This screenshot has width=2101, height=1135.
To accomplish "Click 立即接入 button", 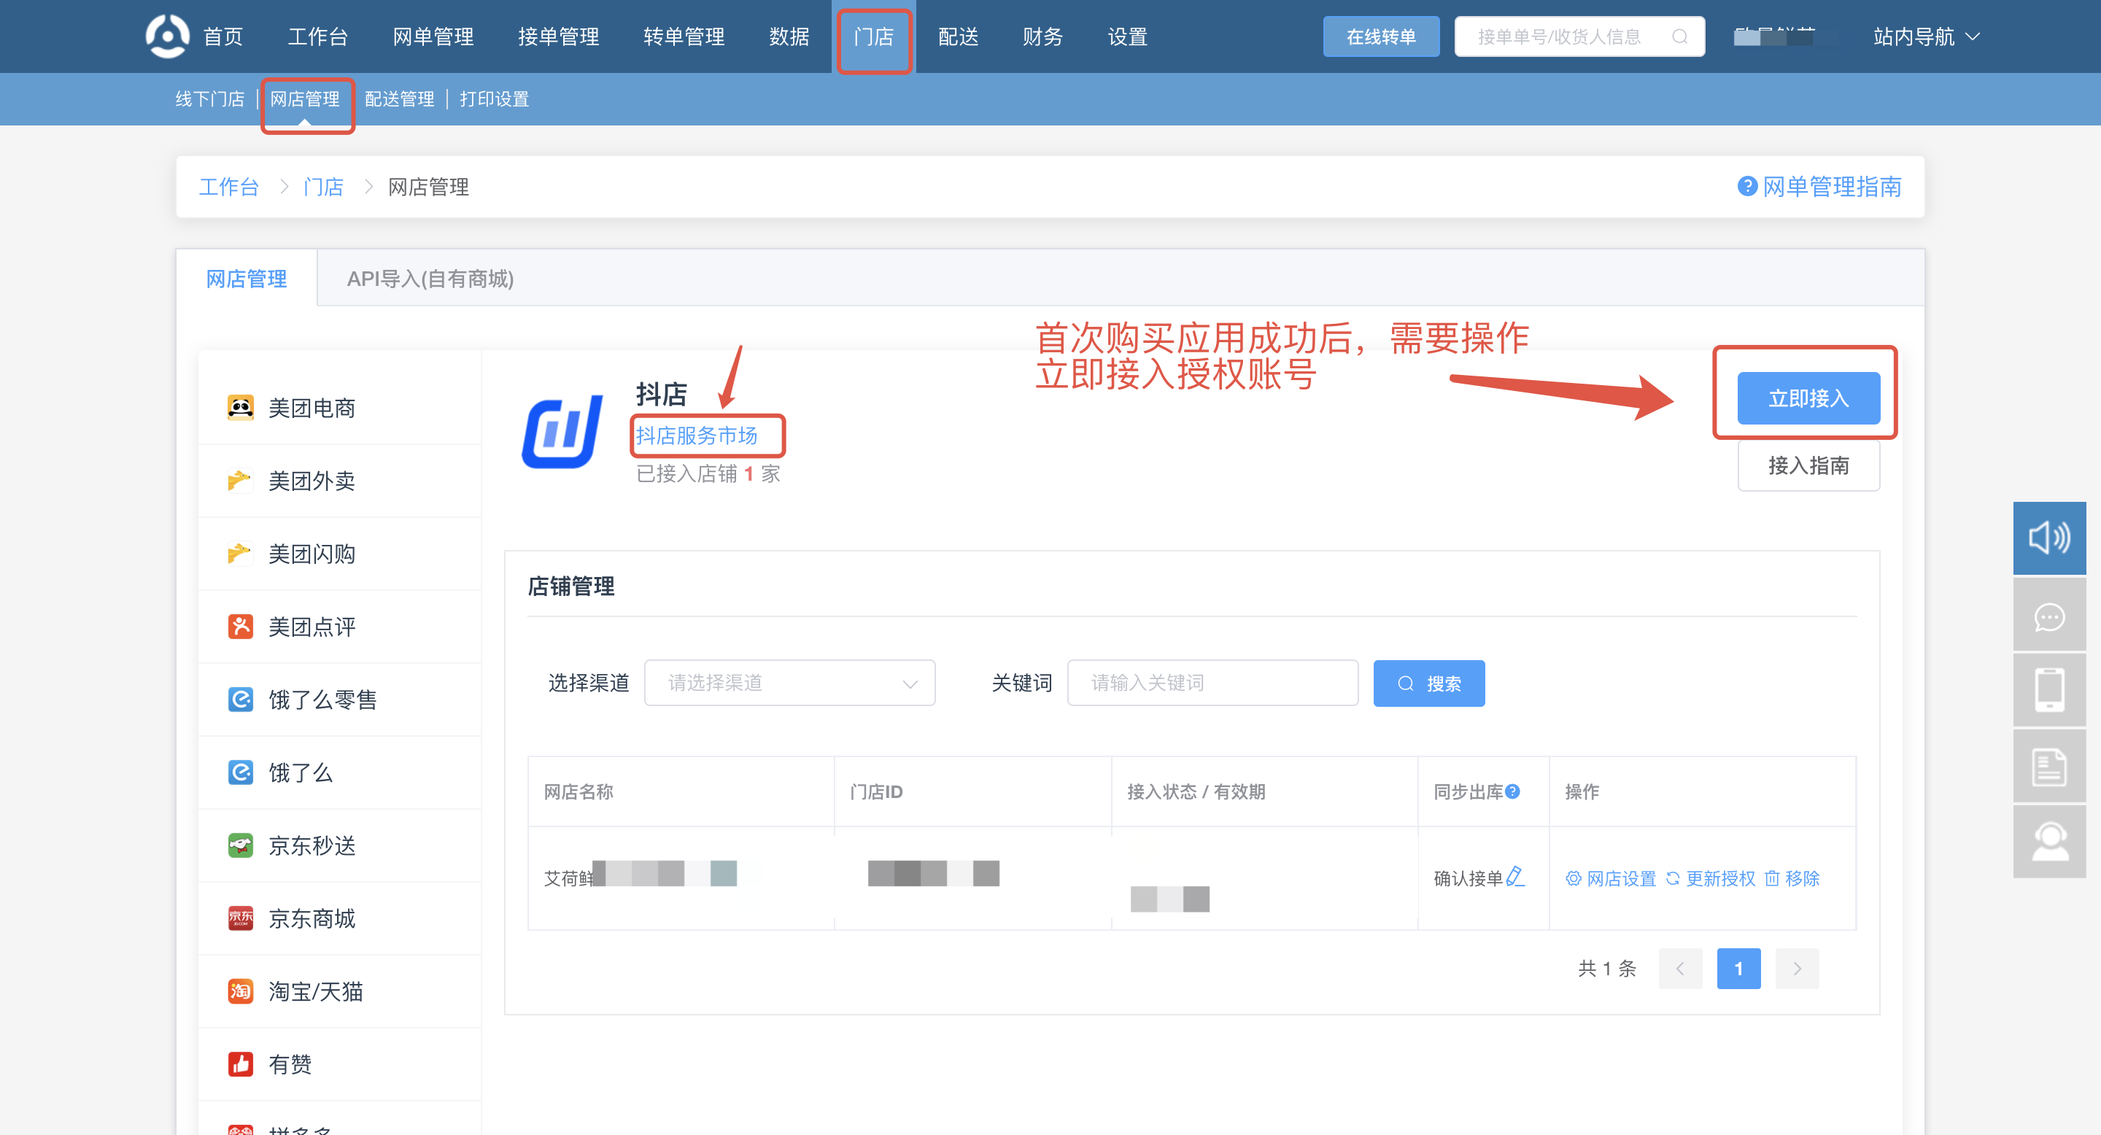I will [x=1808, y=398].
